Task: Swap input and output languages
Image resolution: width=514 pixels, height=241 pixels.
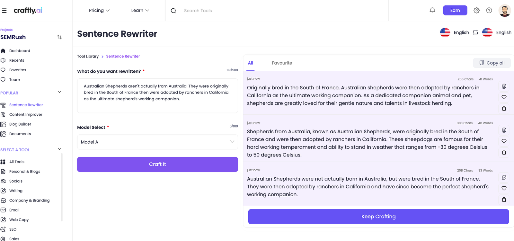Action: 475,32
